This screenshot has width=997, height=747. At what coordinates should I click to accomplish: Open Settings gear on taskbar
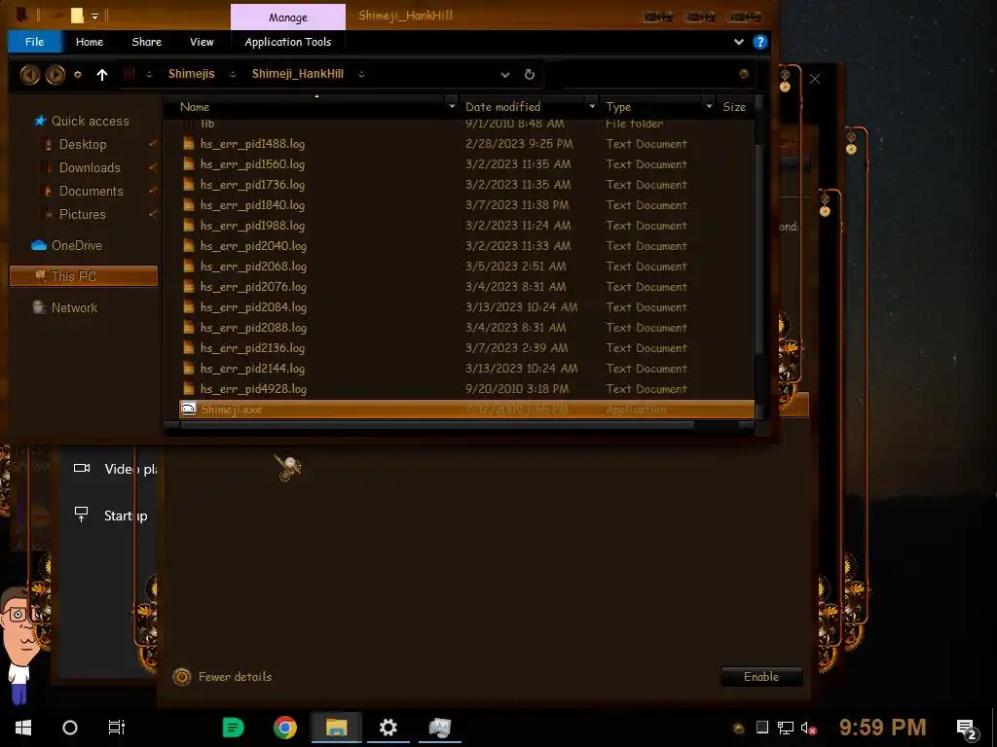[x=388, y=728]
